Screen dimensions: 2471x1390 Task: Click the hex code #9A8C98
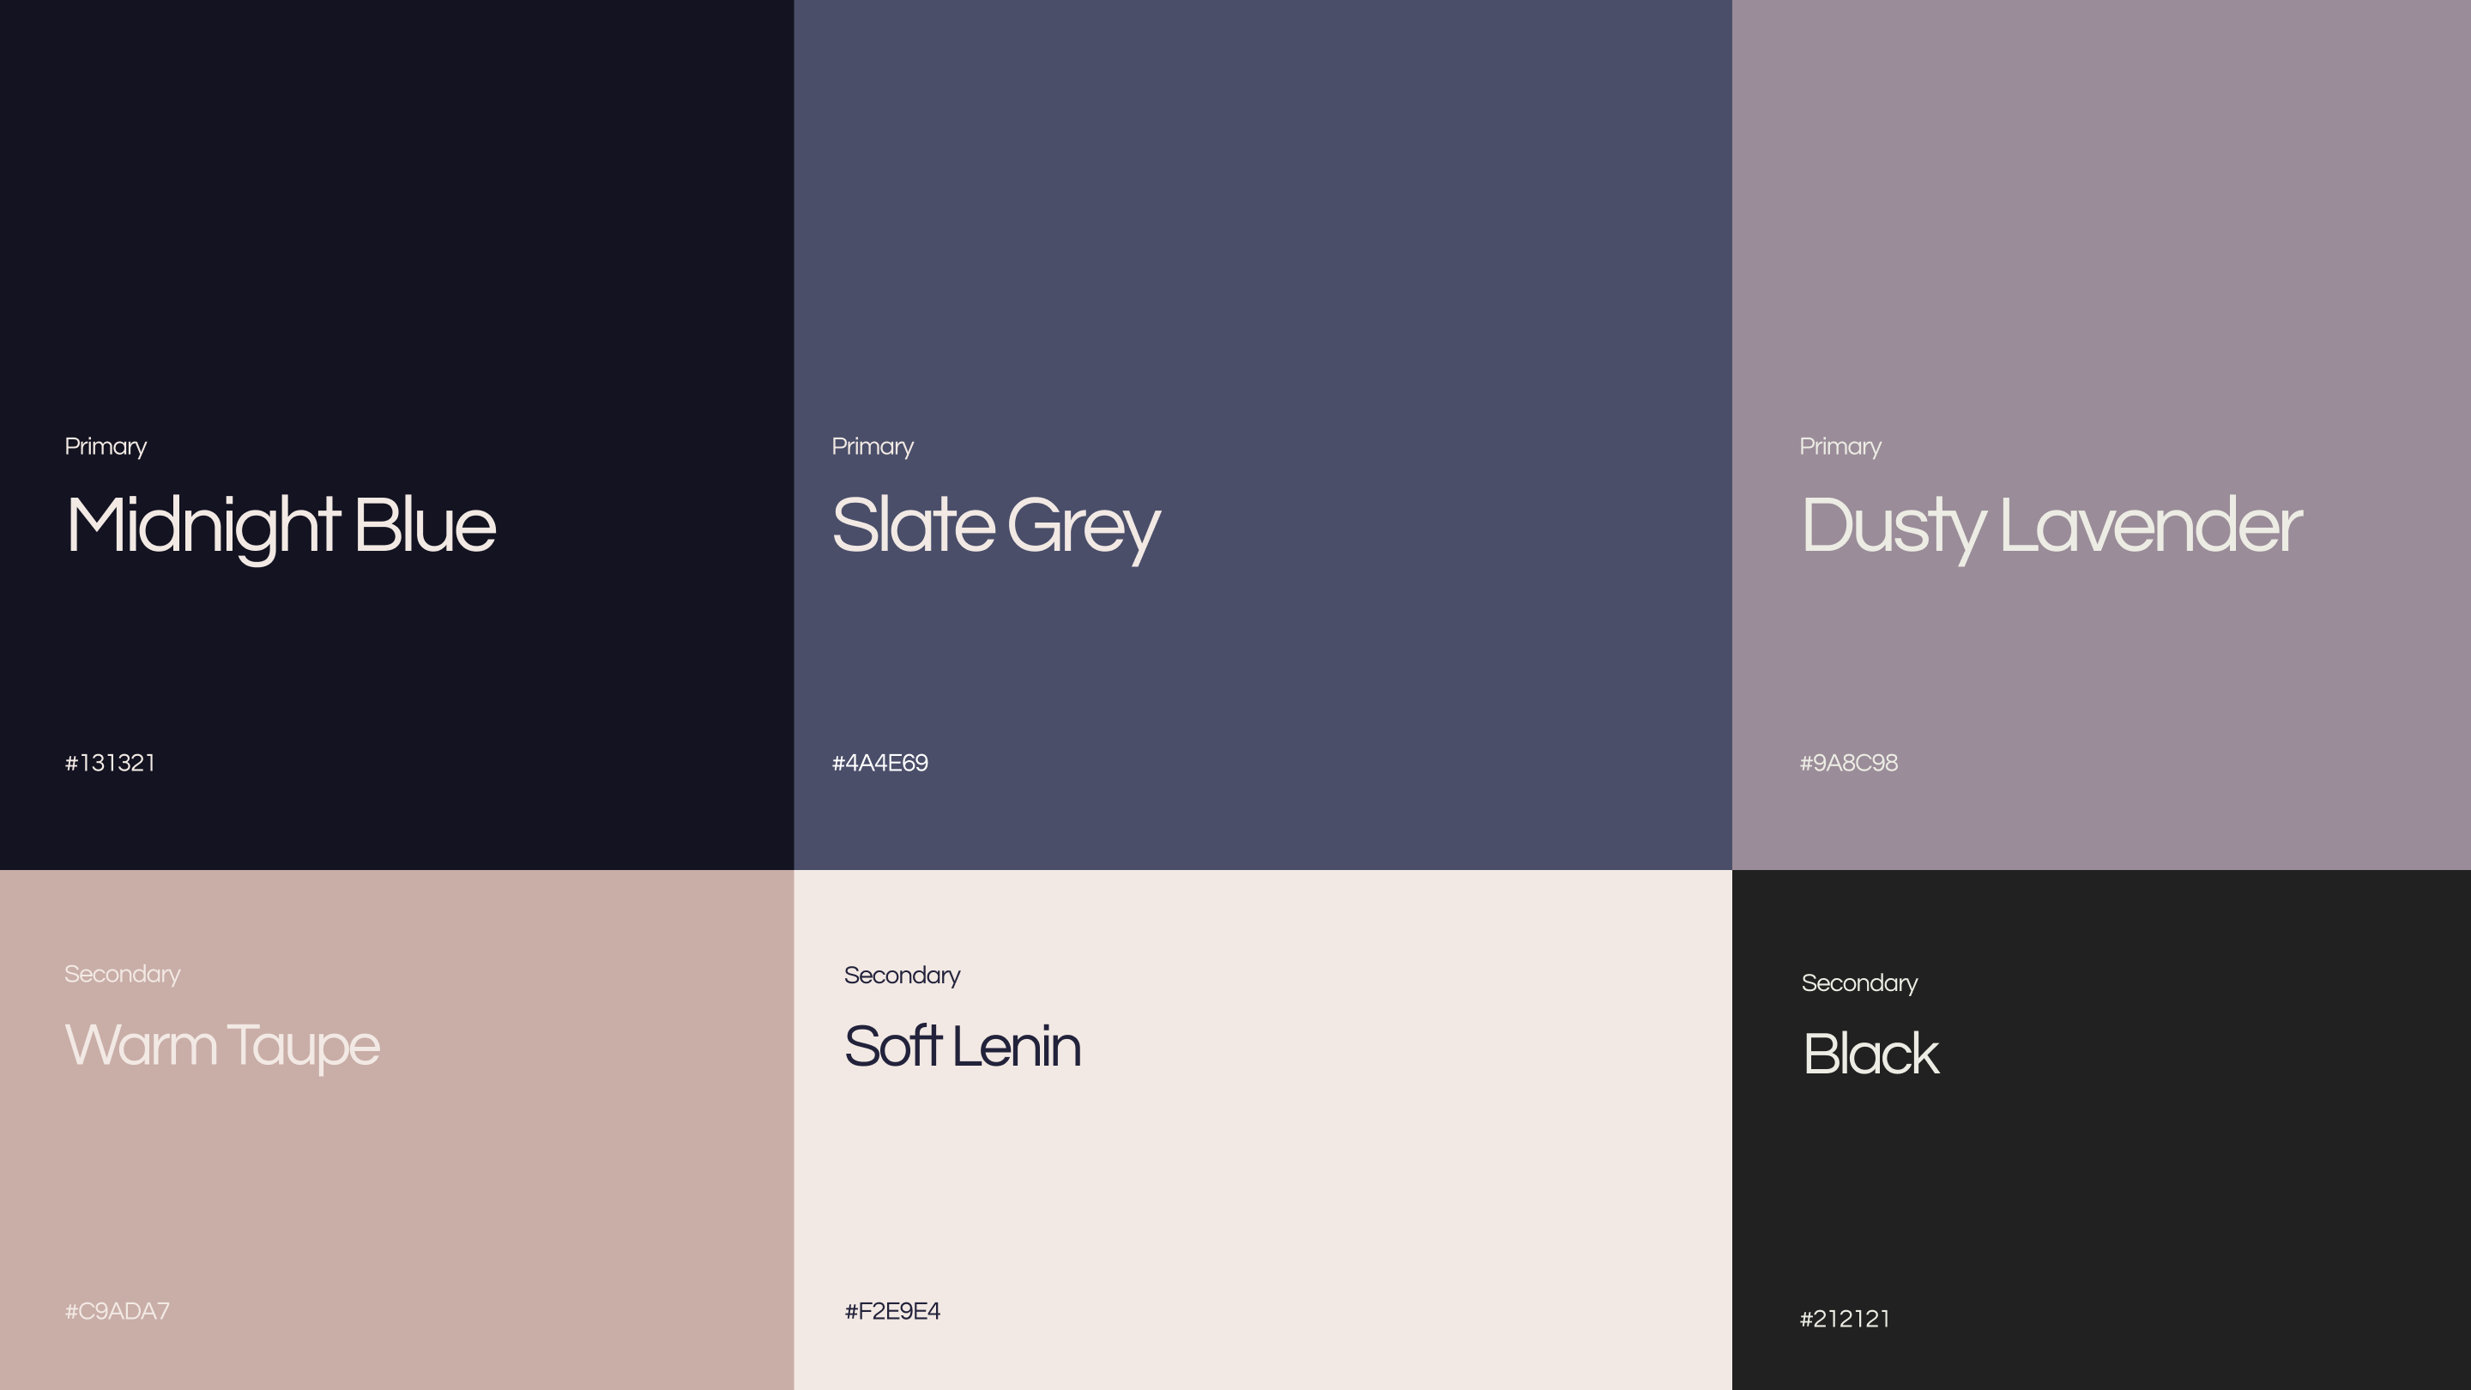click(x=1852, y=763)
